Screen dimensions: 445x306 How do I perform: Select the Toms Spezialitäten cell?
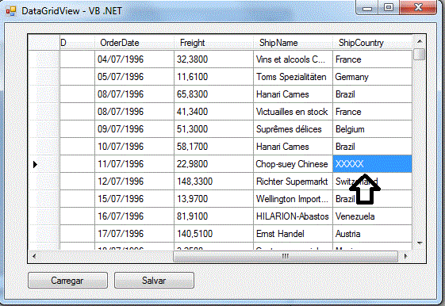click(293, 77)
